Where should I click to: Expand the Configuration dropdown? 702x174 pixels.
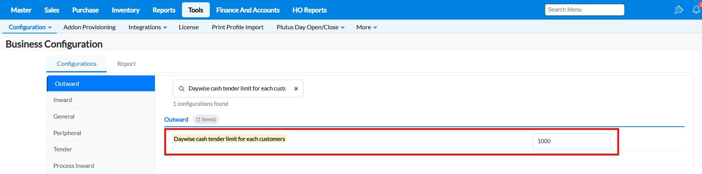click(x=30, y=27)
